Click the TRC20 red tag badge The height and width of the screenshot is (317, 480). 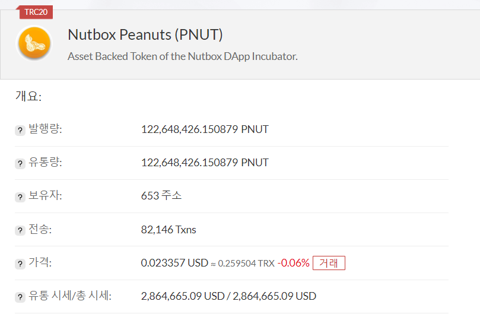36,12
